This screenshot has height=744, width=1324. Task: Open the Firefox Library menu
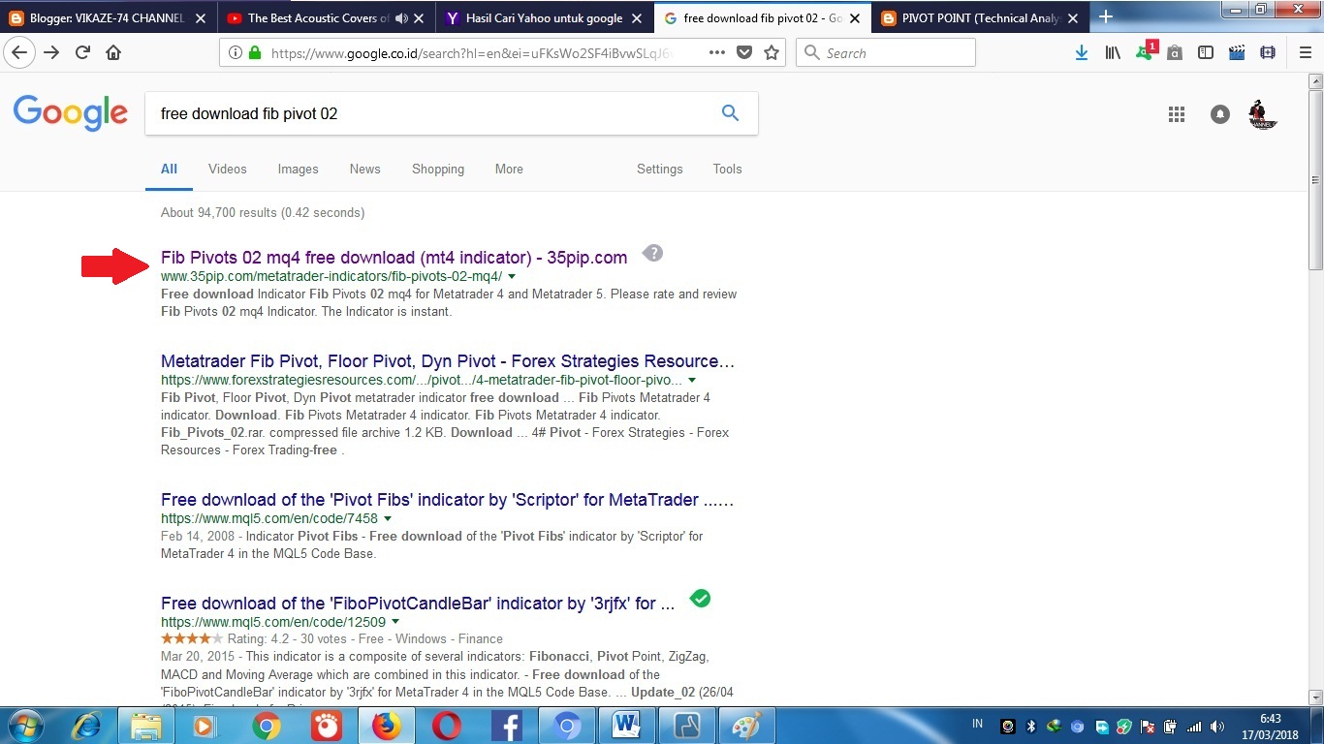tap(1113, 53)
